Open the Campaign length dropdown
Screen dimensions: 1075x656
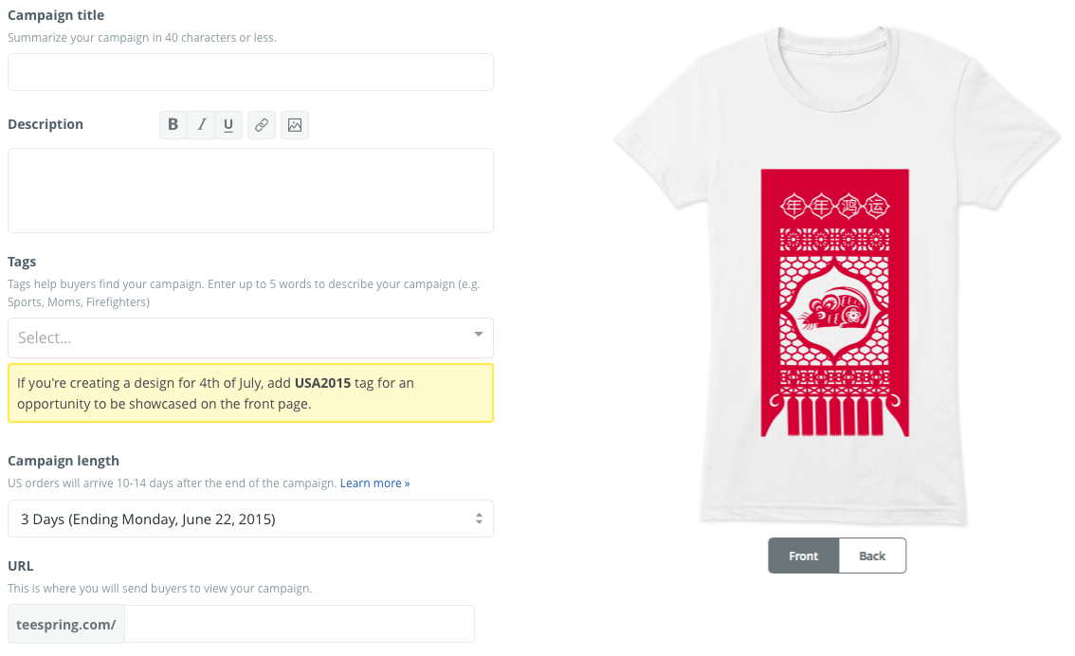pyautogui.click(x=237, y=519)
